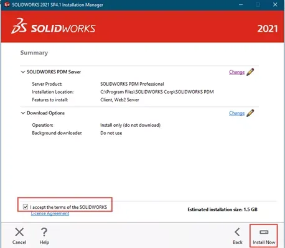Image resolution: width=285 pixels, height=248 pixels.
Task: Go Back to the previous step
Action: pos(238,236)
